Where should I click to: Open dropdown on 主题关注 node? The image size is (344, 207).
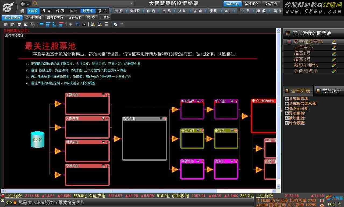104,95
